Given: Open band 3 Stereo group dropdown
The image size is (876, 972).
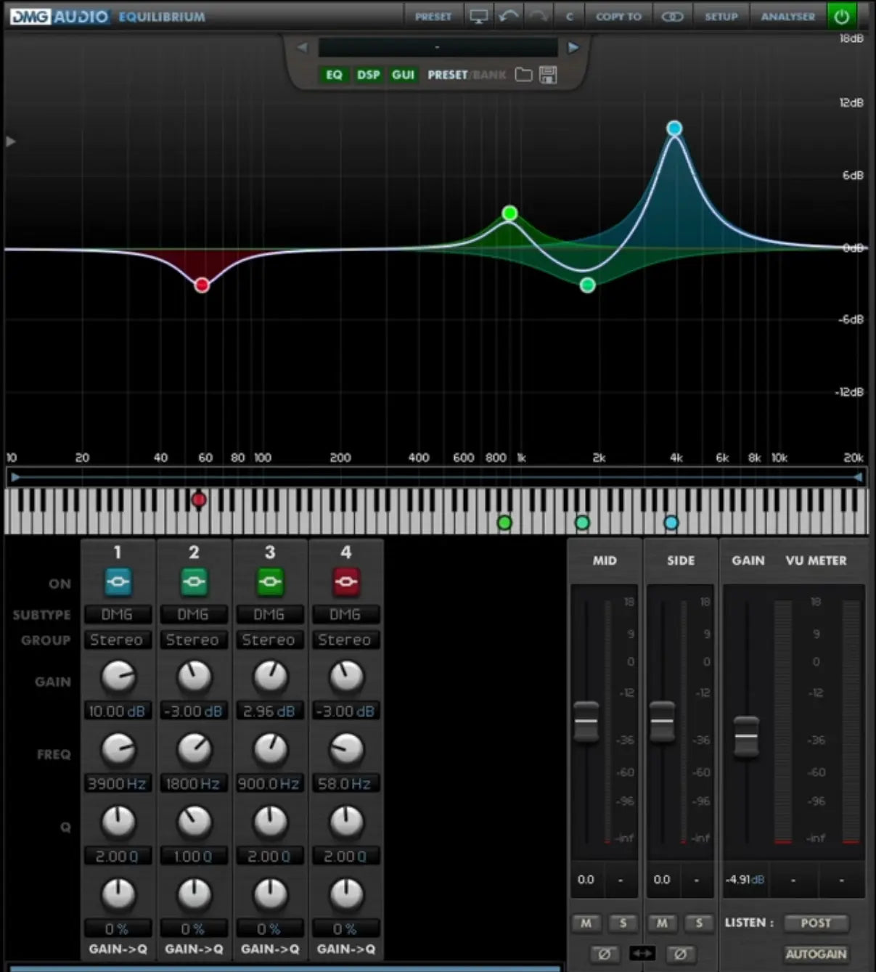Looking at the screenshot, I should pos(269,640).
